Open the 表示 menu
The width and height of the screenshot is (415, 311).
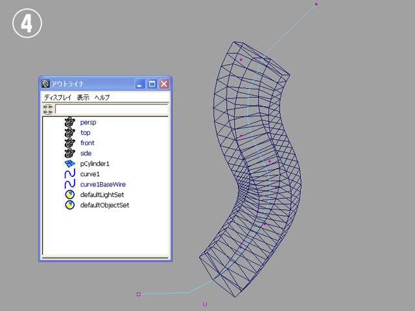[x=83, y=98]
